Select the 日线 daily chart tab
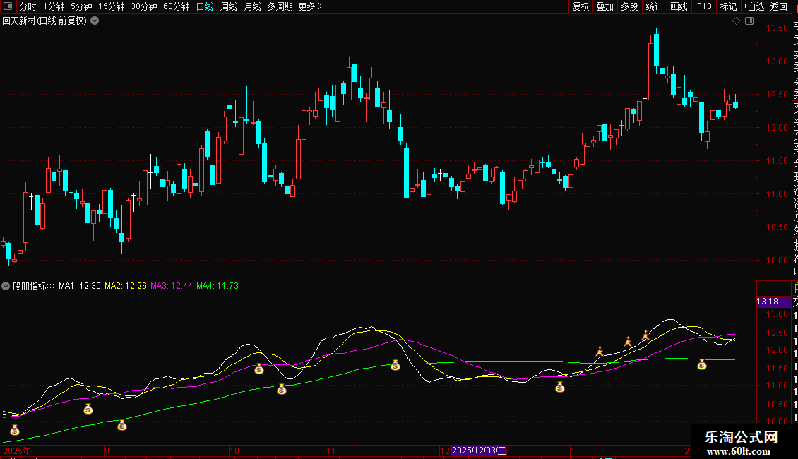The image size is (798, 459). [x=205, y=6]
